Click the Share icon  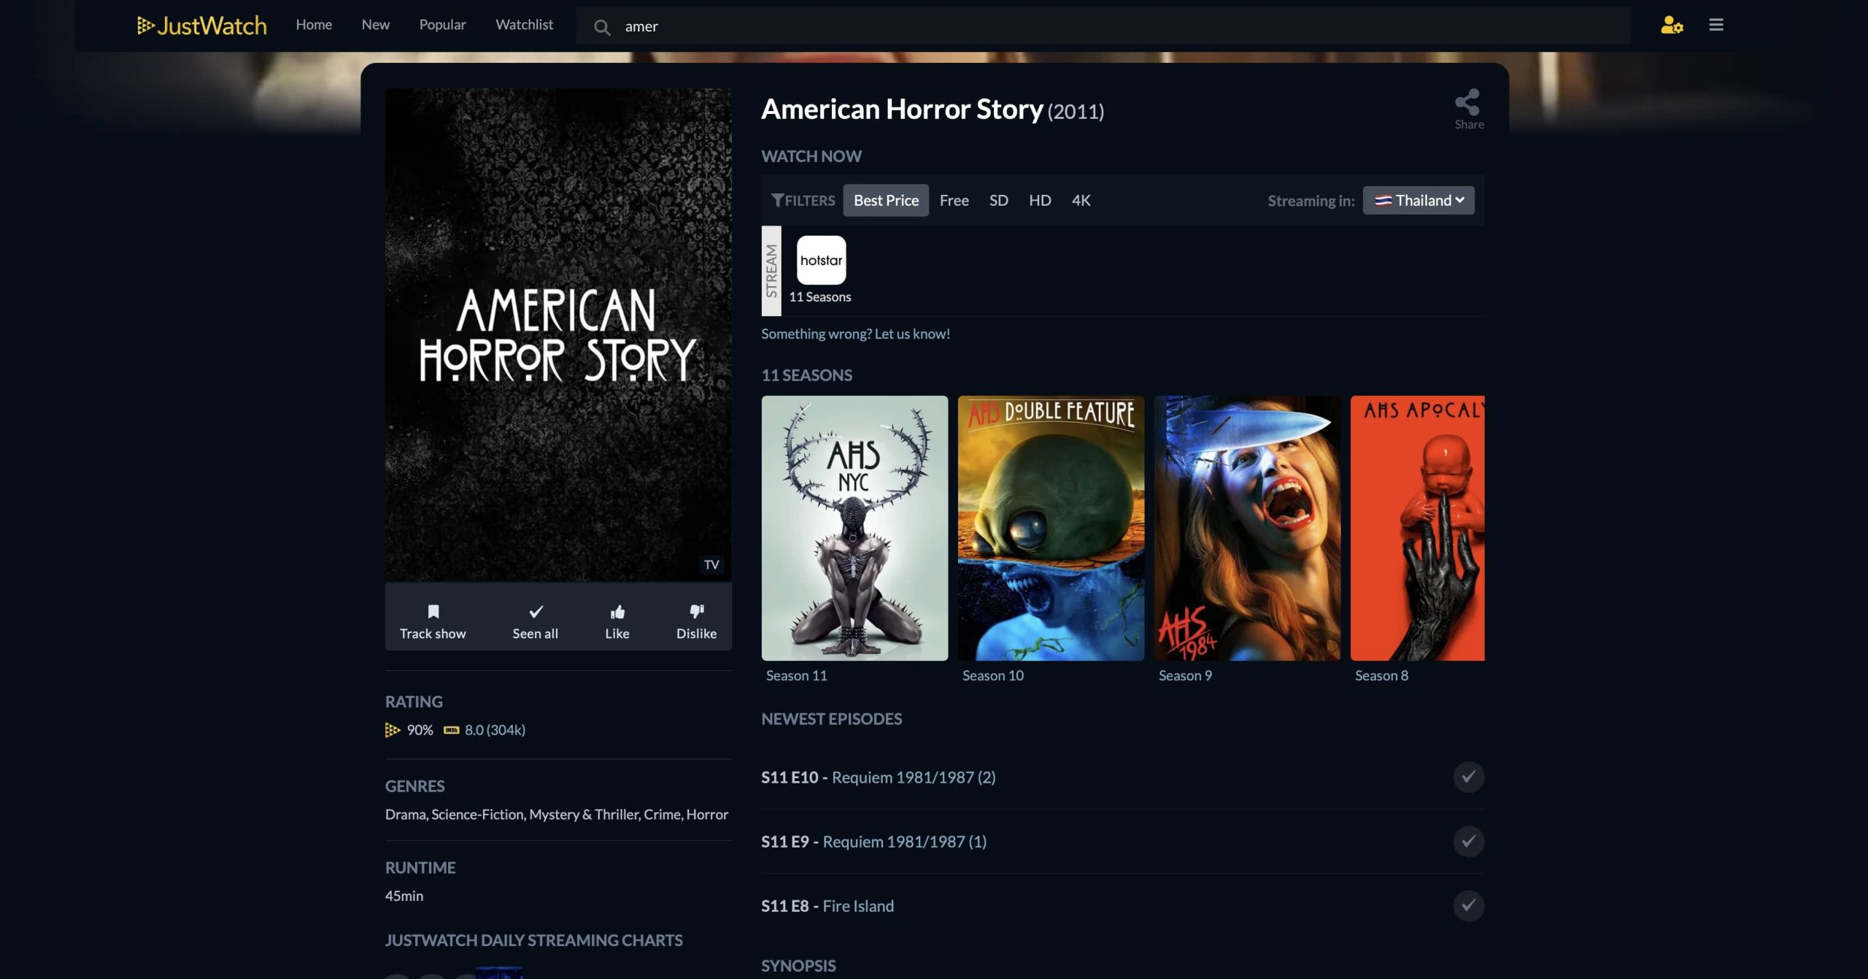point(1467,103)
